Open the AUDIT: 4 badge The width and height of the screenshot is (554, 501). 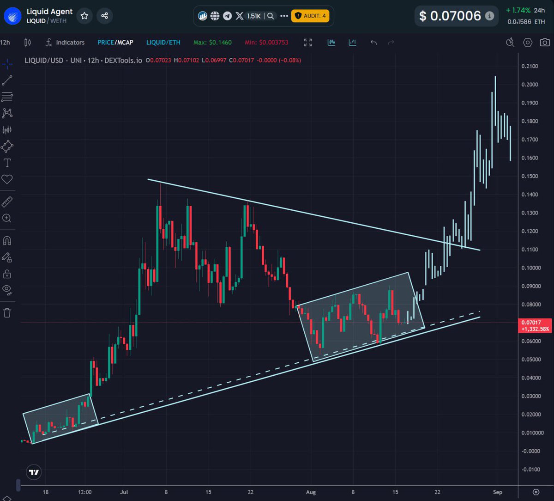(310, 16)
